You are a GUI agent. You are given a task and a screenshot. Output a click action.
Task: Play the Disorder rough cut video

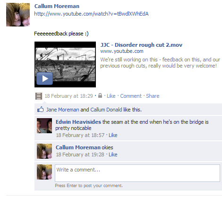(x=44, y=78)
